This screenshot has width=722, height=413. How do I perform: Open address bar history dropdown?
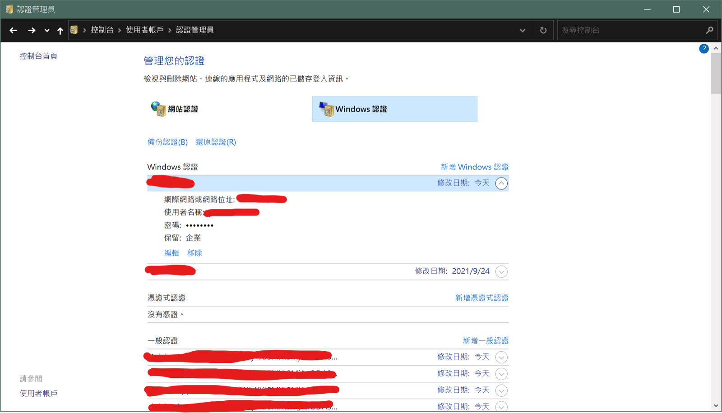click(x=523, y=30)
